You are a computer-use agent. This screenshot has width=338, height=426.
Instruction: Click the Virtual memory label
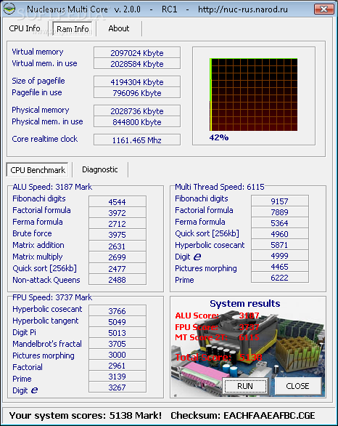(38, 52)
